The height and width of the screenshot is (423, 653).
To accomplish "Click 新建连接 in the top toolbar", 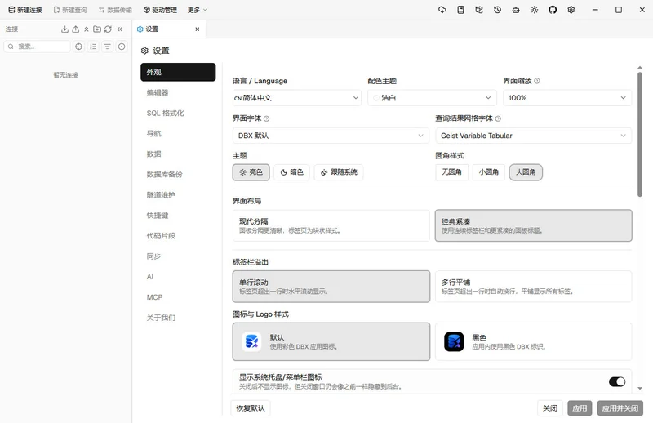I will (x=25, y=10).
